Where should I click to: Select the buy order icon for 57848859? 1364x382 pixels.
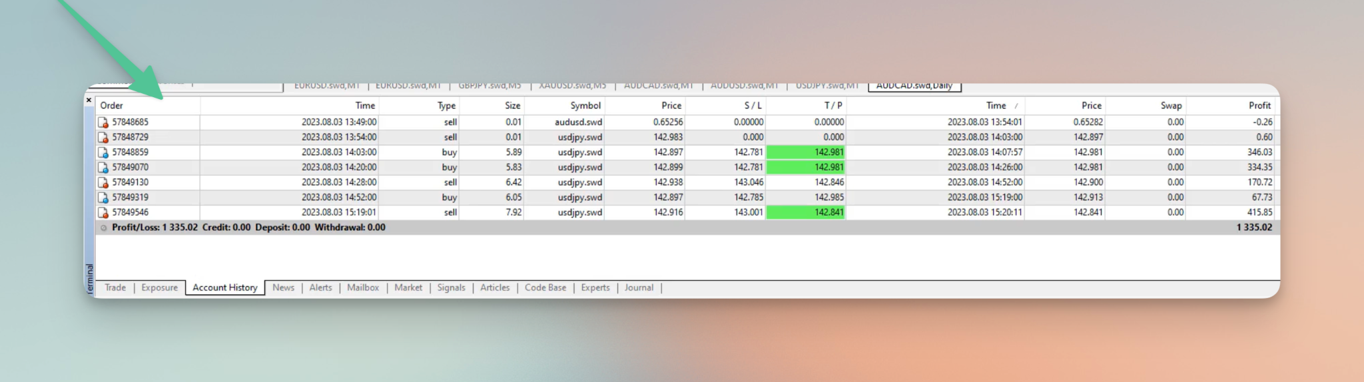pos(103,152)
